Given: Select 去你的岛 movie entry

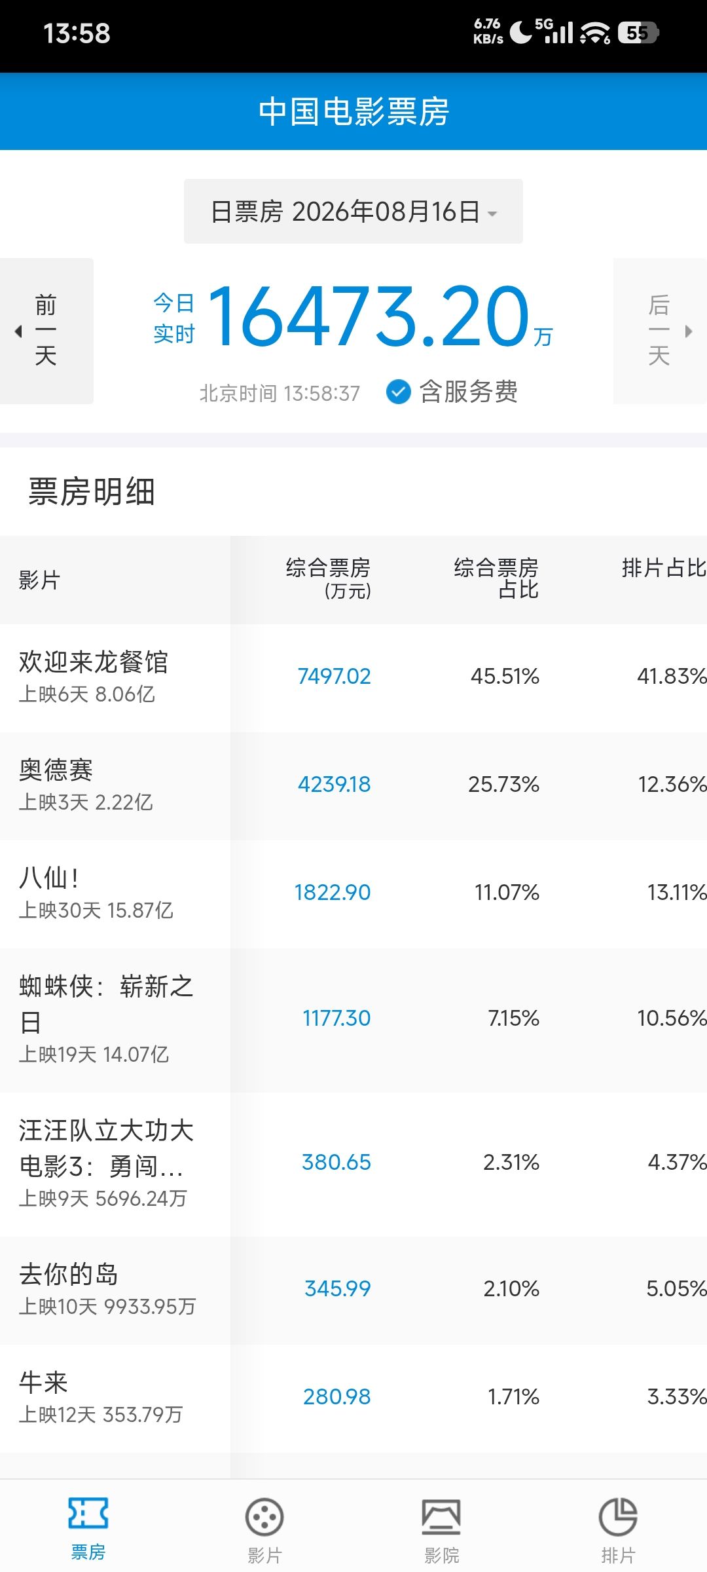Looking at the screenshot, I should tap(353, 1290).
